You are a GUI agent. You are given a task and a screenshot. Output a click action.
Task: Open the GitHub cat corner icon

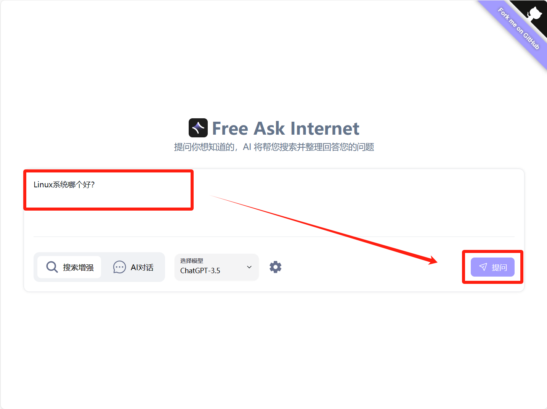pos(534,14)
